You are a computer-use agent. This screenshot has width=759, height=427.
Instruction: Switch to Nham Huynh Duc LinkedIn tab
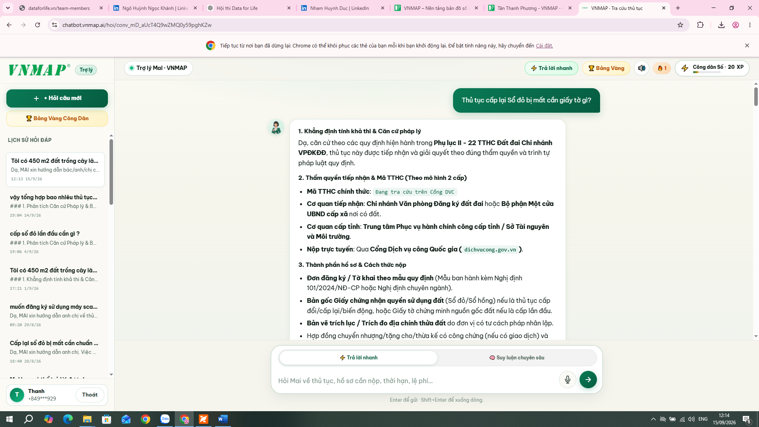[x=343, y=8]
